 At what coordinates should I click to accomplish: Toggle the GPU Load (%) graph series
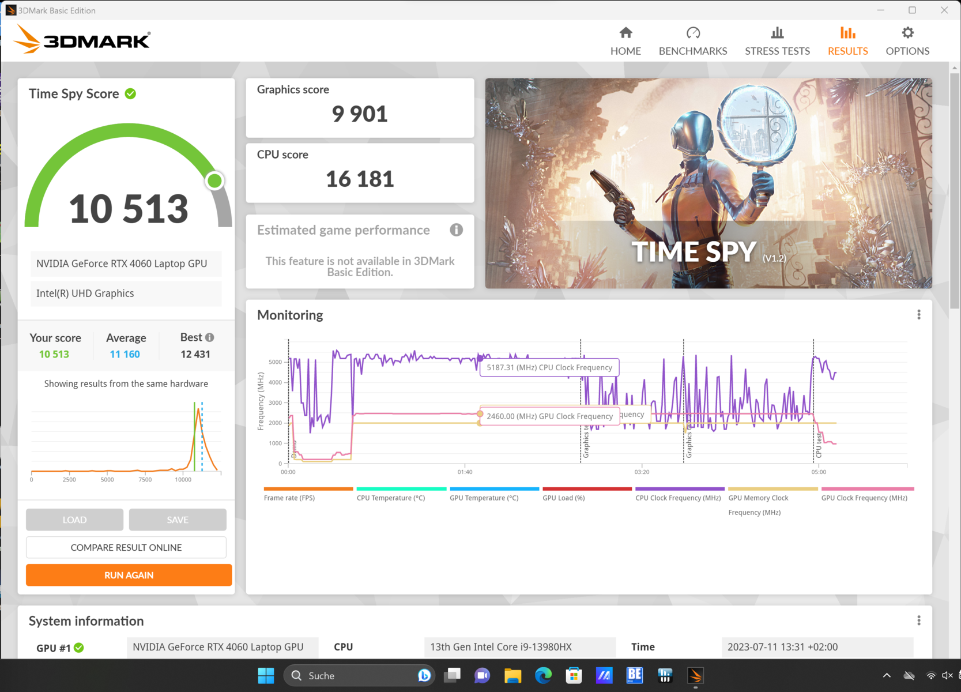(563, 498)
